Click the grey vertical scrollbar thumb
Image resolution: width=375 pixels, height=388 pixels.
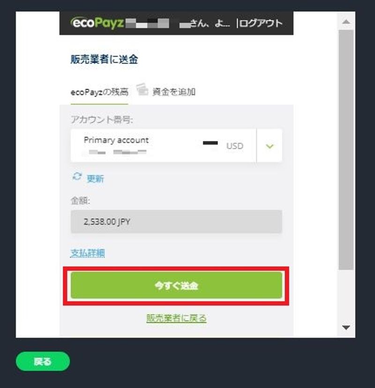pyautogui.click(x=346, y=150)
